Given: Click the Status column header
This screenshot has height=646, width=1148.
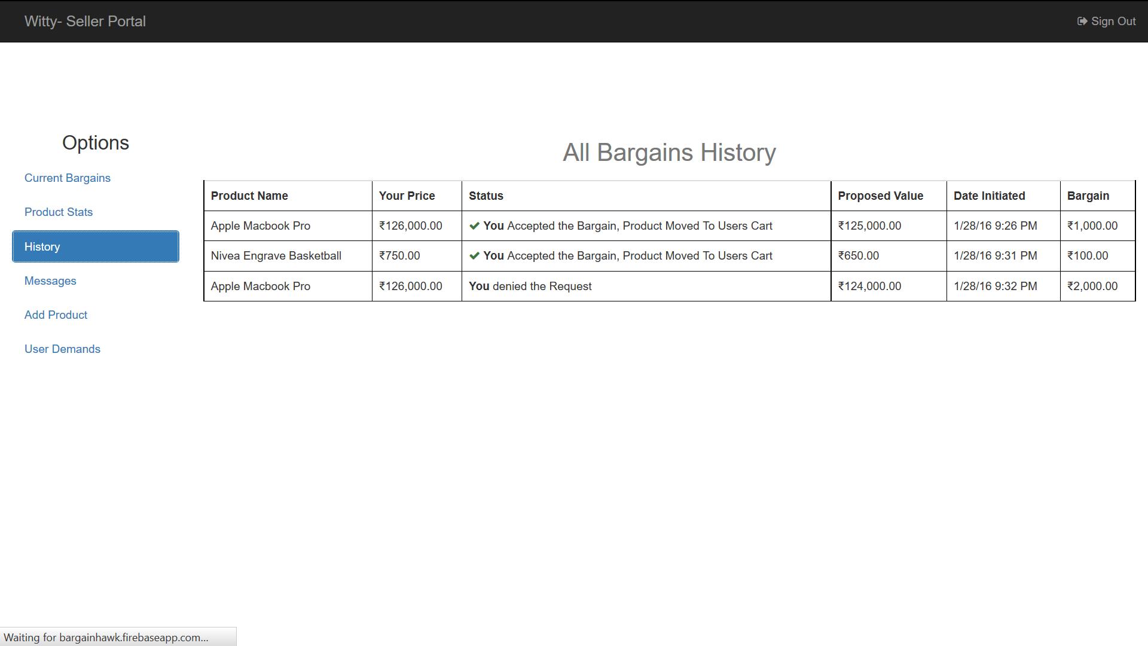Looking at the screenshot, I should [x=486, y=196].
